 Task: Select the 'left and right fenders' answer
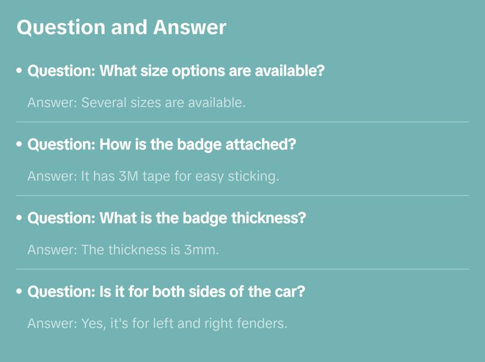pos(157,324)
